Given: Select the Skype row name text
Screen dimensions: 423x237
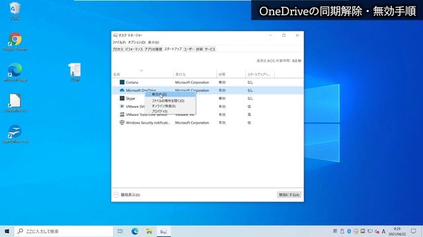Looking at the screenshot, I should click(130, 99).
